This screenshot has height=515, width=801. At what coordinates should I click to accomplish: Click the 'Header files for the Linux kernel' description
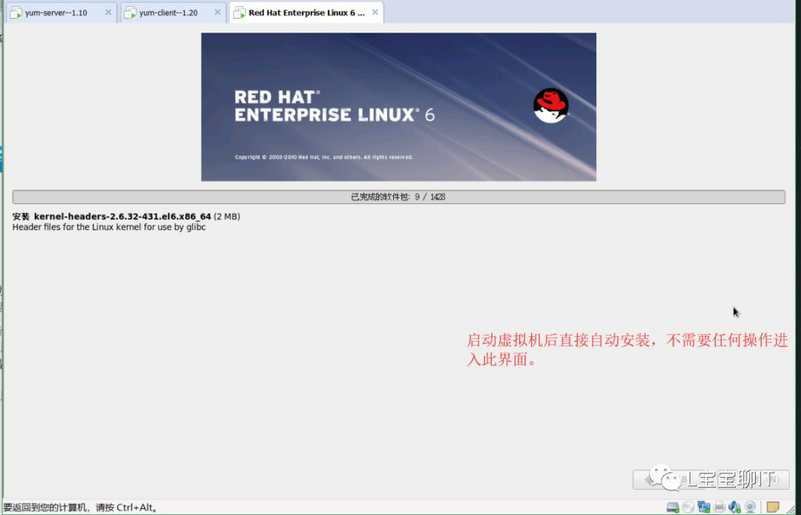109,227
